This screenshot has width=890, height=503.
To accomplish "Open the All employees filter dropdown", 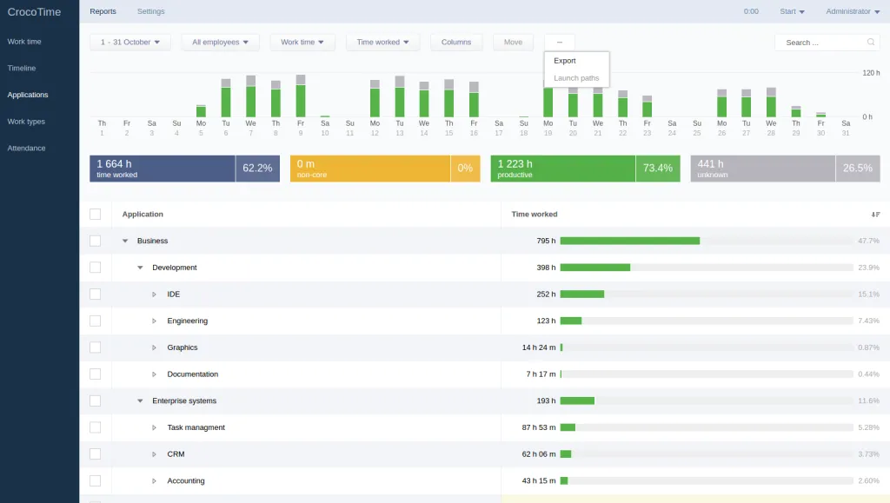I will [219, 42].
